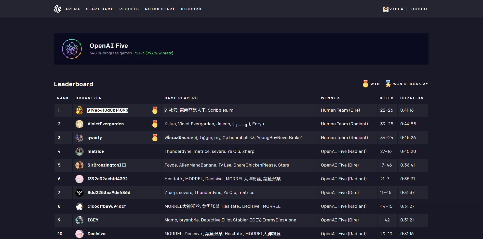Open the Discord link
The height and width of the screenshot is (239, 483).
tap(191, 9)
